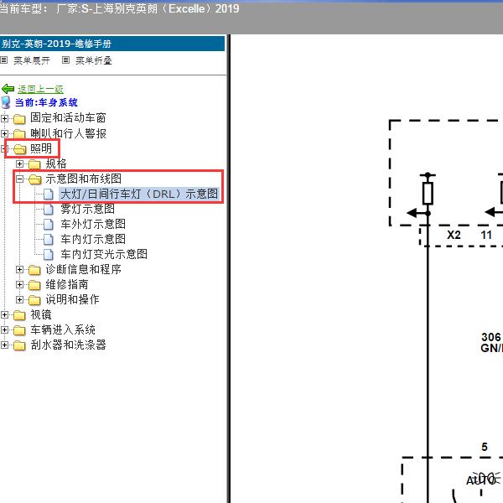Image resolution: width=503 pixels, height=503 pixels.
Task: Select the 说明和操作 tree item
Action: pyautogui.click(x=72, y=299)
